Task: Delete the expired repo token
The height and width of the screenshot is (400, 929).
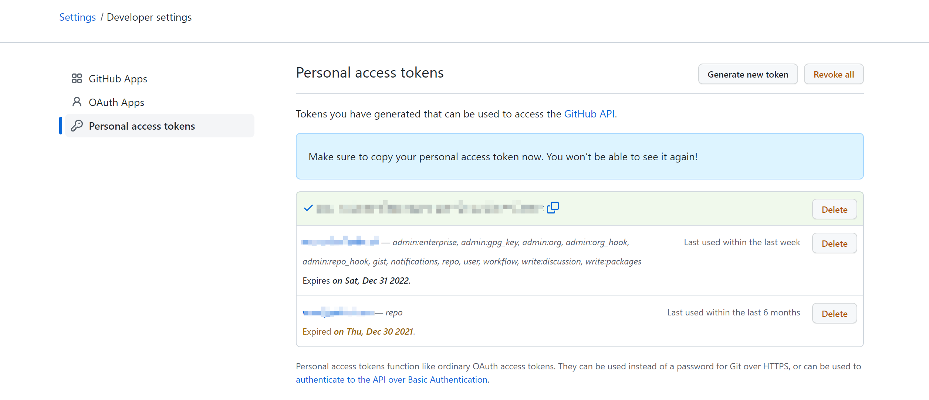Action: [834, 314]
